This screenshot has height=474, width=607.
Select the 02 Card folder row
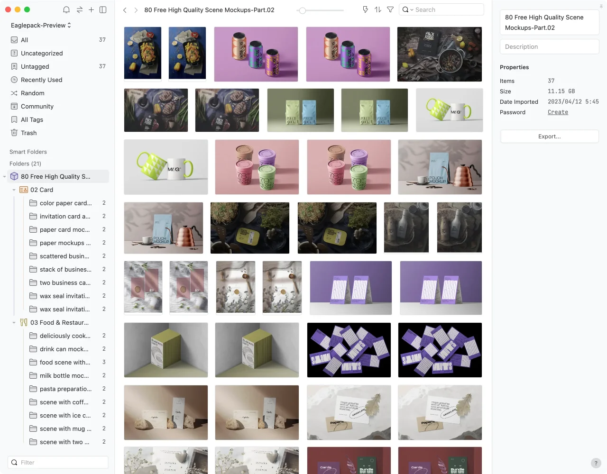point(58,190)
